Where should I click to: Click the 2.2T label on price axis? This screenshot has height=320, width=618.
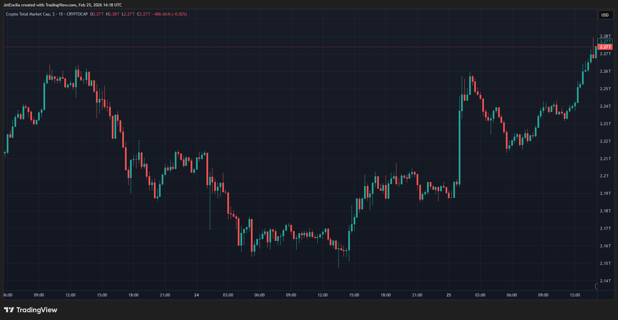[x=604, y=176]
